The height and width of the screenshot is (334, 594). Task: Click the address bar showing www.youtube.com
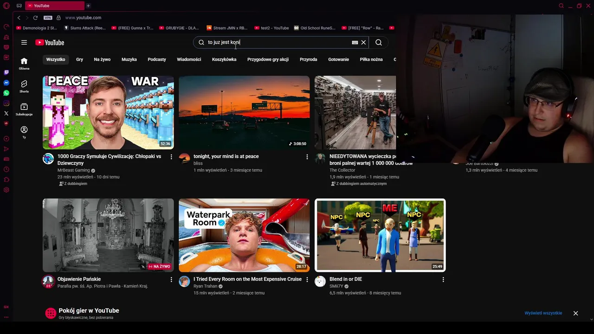coord(83,18)
